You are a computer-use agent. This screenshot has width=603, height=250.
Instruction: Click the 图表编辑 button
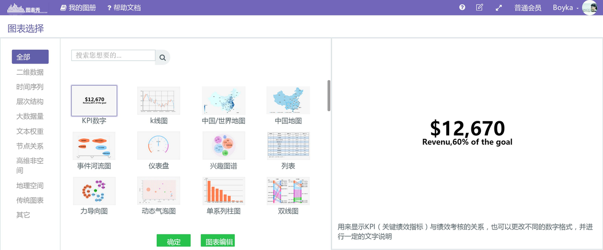pos(218,241)
